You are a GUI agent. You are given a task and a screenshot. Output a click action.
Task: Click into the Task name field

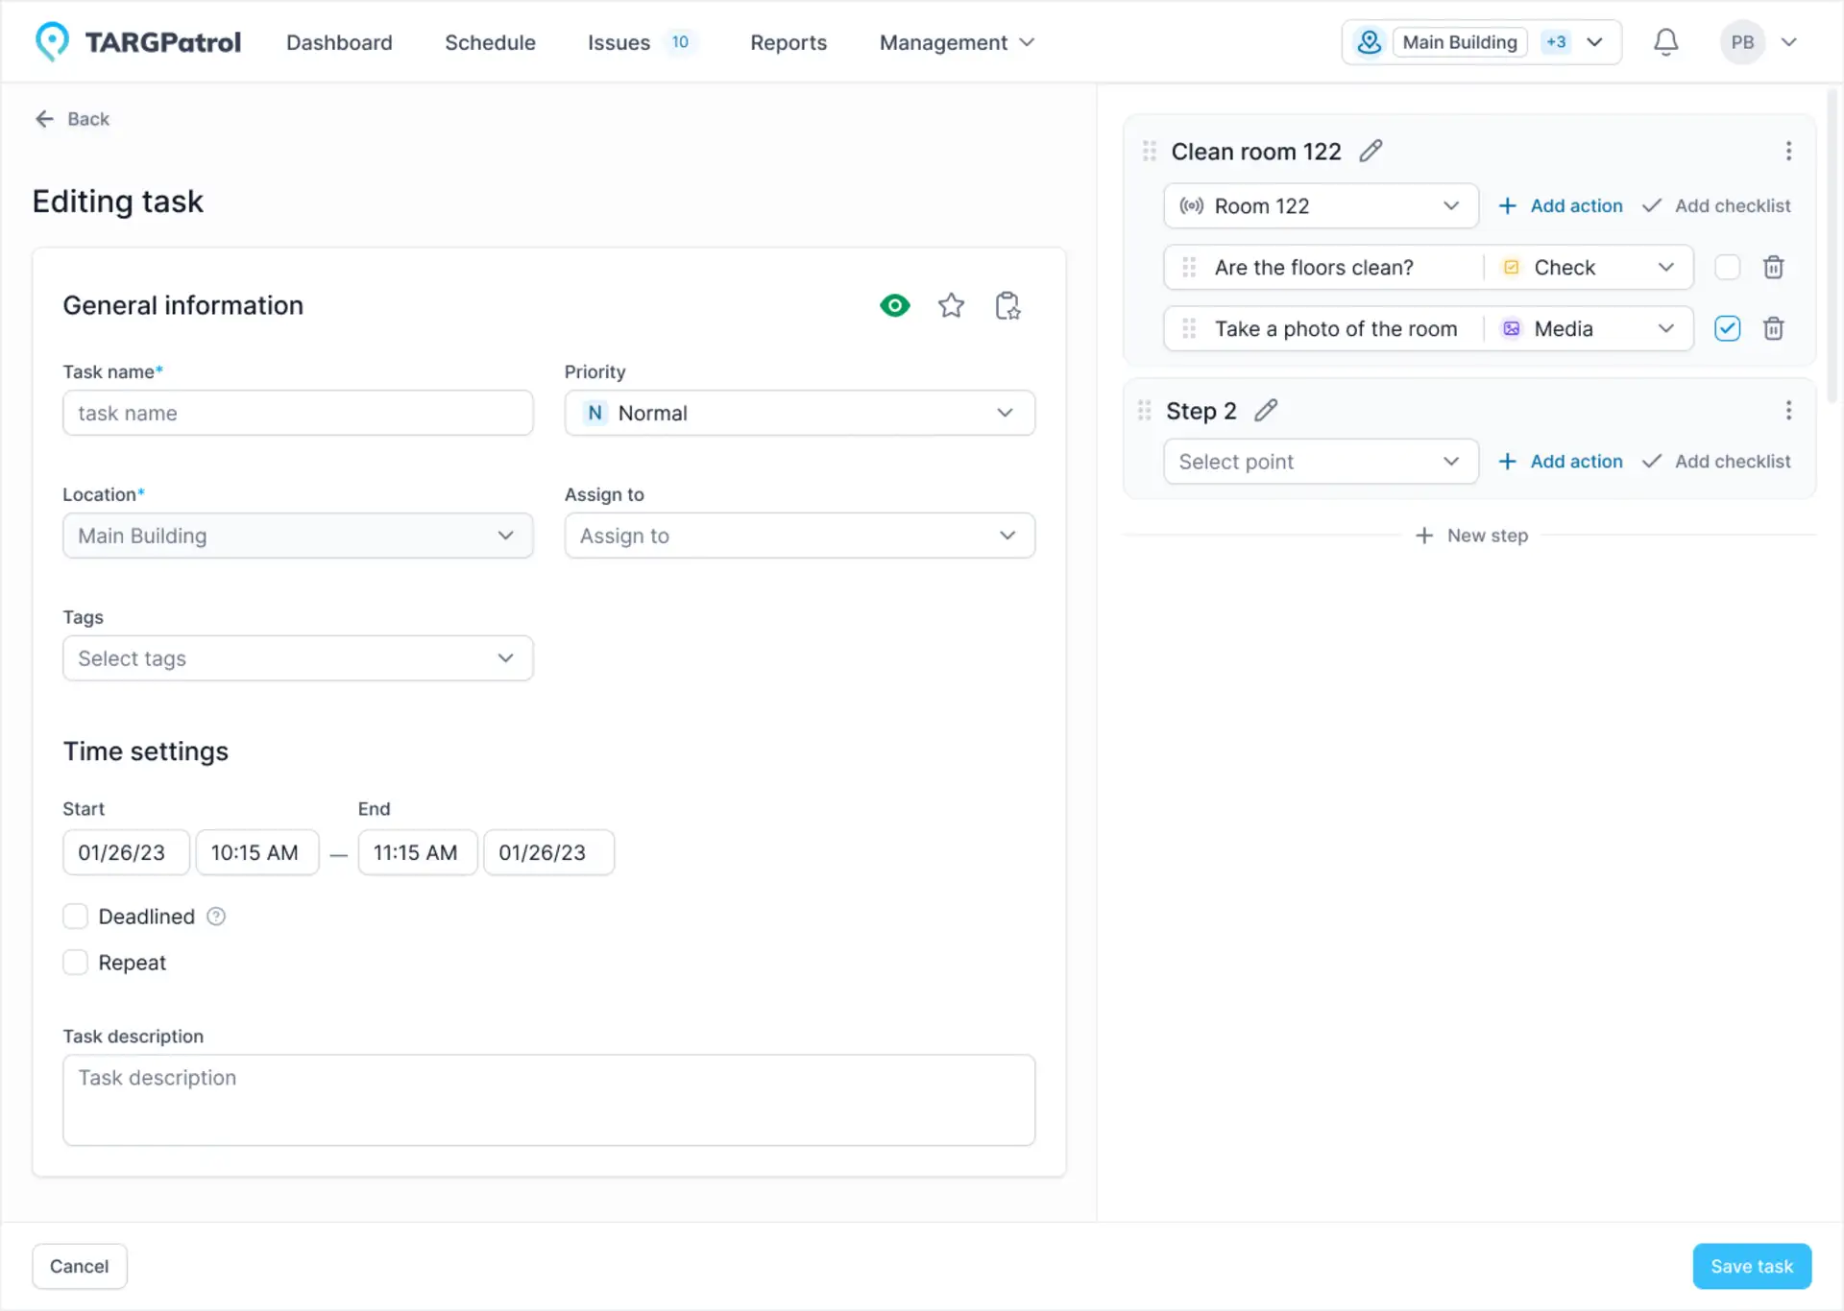298,413
